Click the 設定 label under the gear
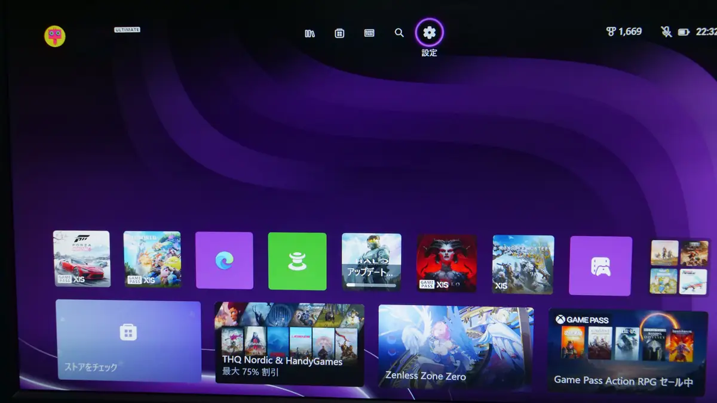This screenshot has height=403, width=717. 429,52
